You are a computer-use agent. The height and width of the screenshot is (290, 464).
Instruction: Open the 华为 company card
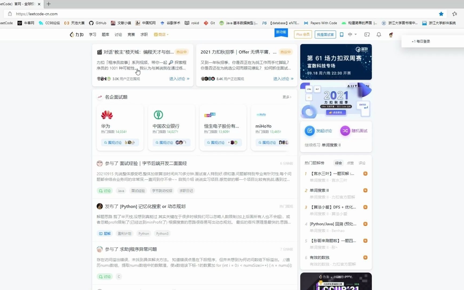point(120,128)
